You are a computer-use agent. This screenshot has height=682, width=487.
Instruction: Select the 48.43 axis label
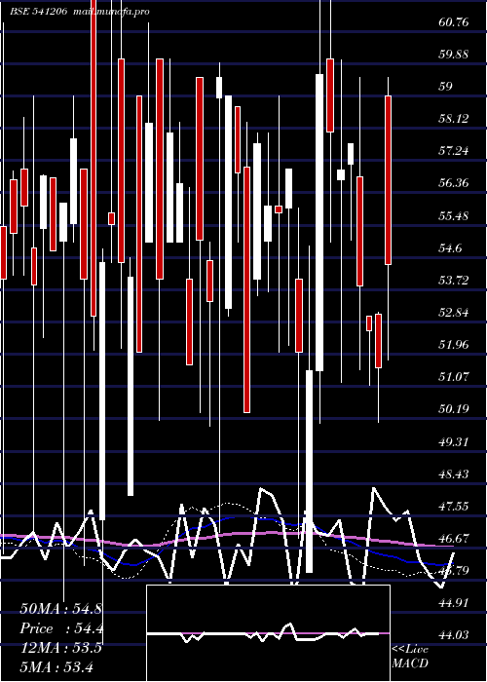(x=454, y=474)
